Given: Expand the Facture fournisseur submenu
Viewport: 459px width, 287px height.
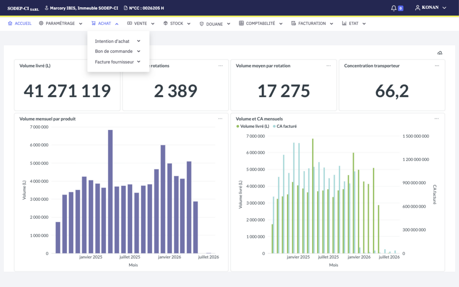Looking at the screenshot, I should tap(118, 62).
